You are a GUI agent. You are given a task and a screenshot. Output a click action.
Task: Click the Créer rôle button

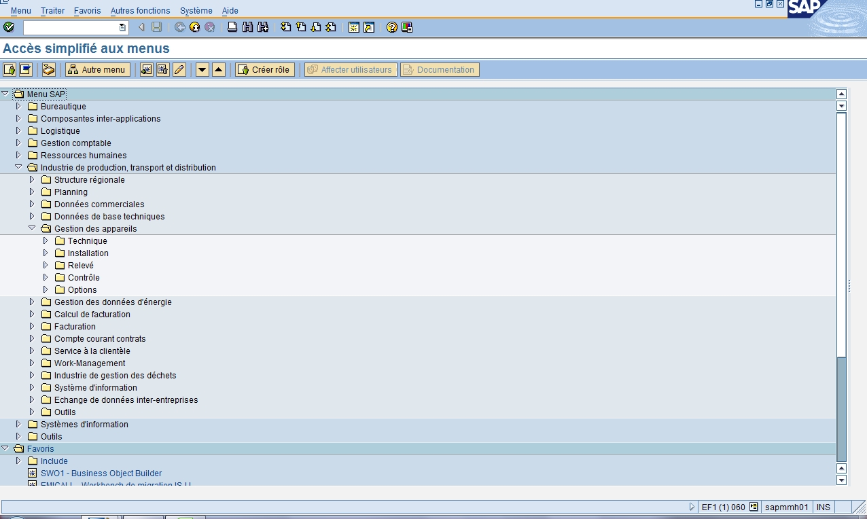coord(264,70)
